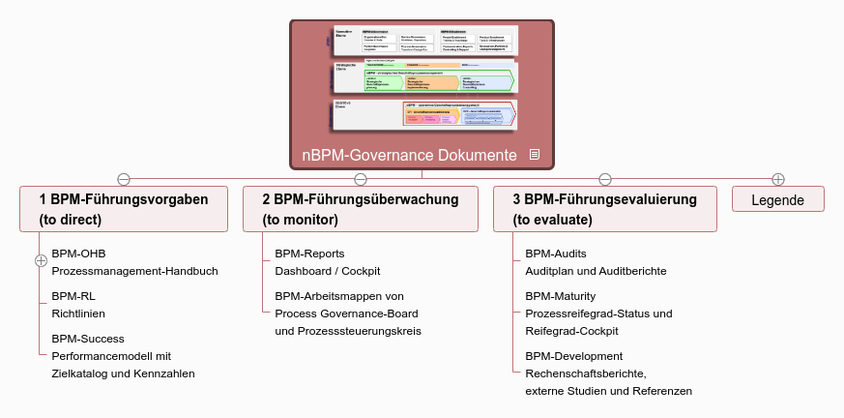The image size is (844, 418).
Task: Select the 3 BPM-Führungsevaluierung node
Action: pyautogui.click(x=604, y=209)
